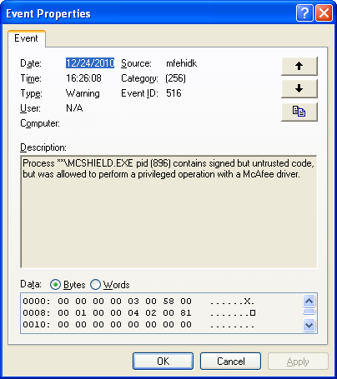Click the user value N/A

74,108
